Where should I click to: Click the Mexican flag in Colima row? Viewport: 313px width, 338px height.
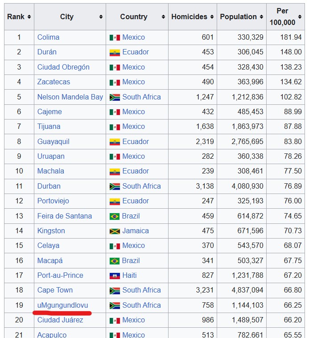point(115,38)
